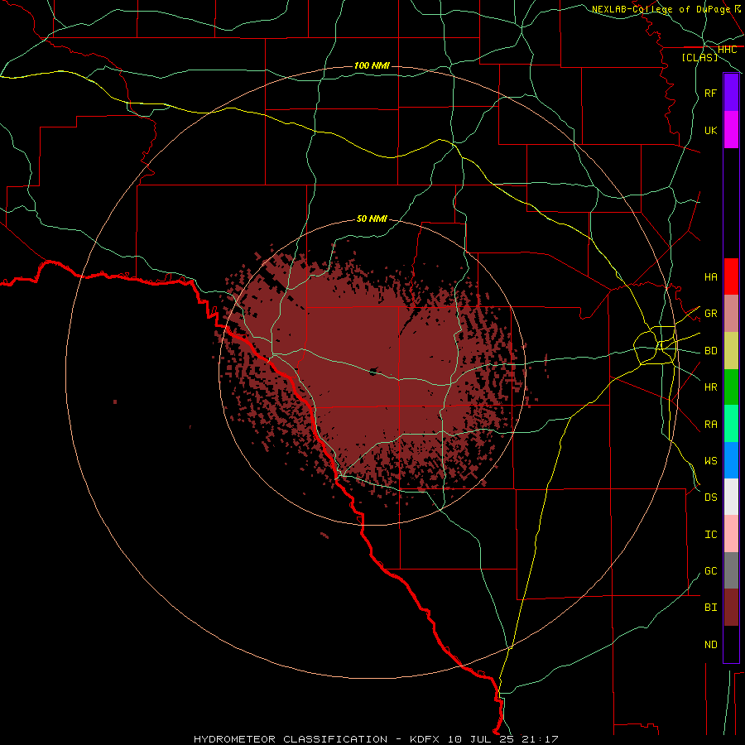745x745 pixels.
Task: Click the IC legend label
Action: (x=711, y=535)
